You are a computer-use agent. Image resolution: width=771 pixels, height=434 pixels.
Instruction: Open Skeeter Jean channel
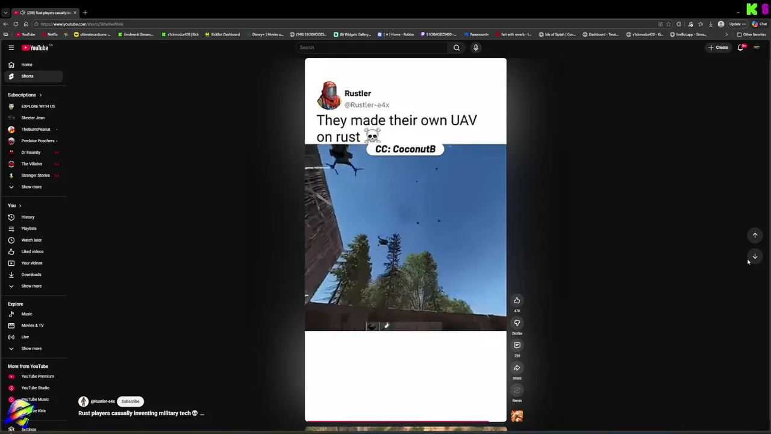pyautogui.click(x=34, y=118)
